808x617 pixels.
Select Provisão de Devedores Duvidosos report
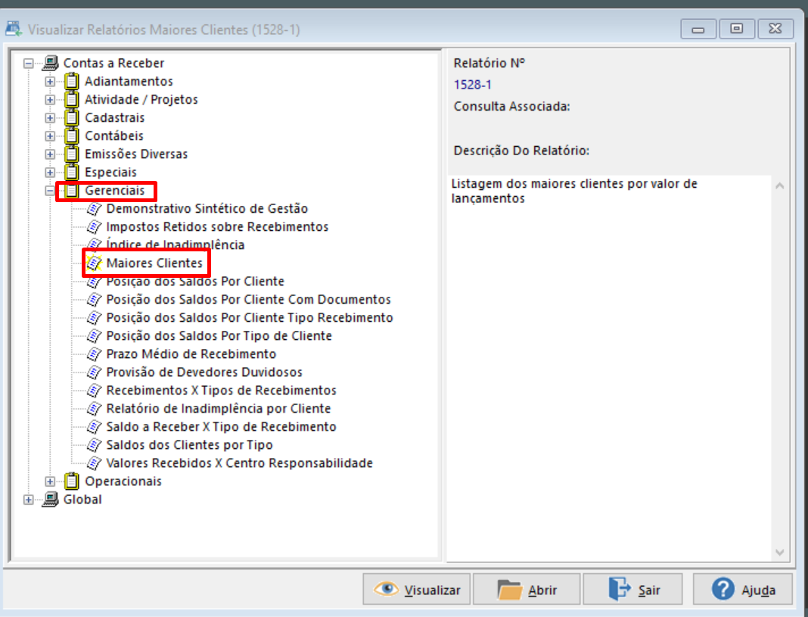click(x=204, y=372)
